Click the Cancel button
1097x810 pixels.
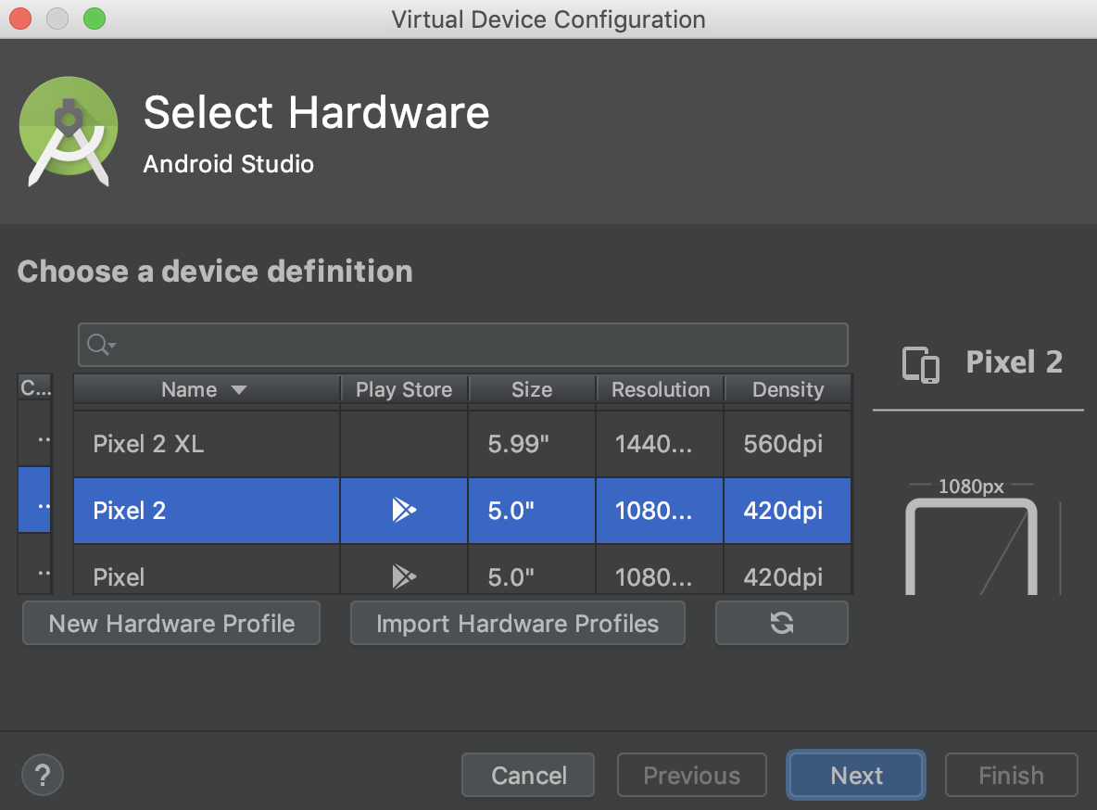pyautogui.click(x=528, y=775)
